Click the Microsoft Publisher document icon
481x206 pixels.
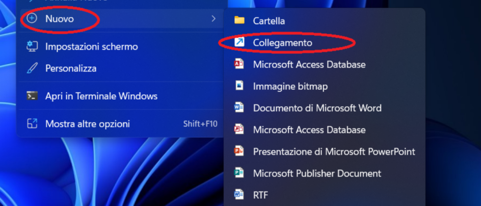pos(239,173)
